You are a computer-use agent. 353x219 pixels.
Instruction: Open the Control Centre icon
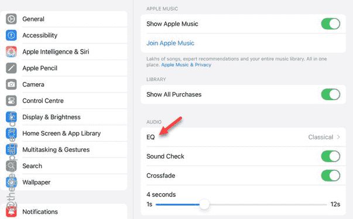click(11, 101)
